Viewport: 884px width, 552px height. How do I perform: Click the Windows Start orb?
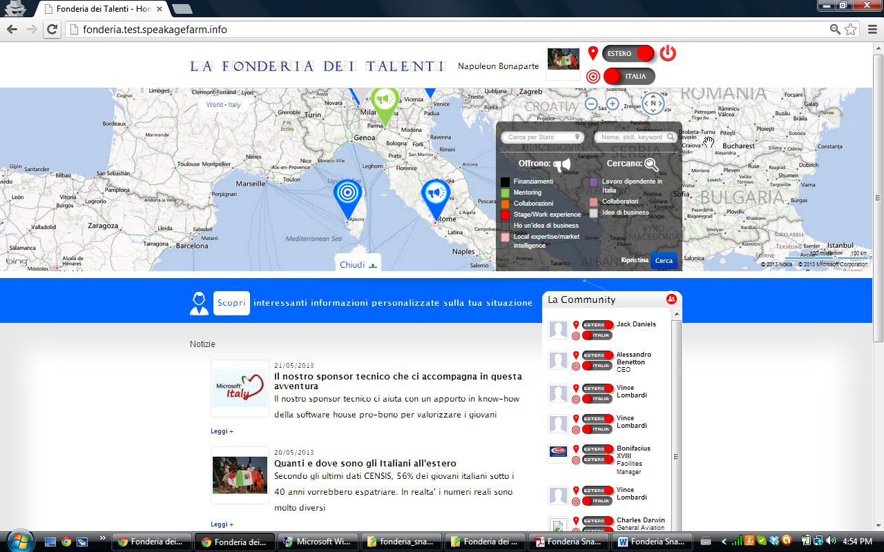[19, 540]
